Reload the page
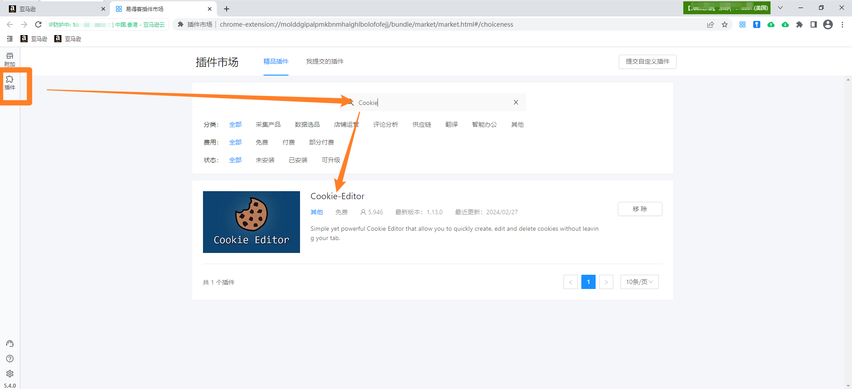The height and width of the screenshot is (389, 852). pyautogui.click(x=38, y=24)
